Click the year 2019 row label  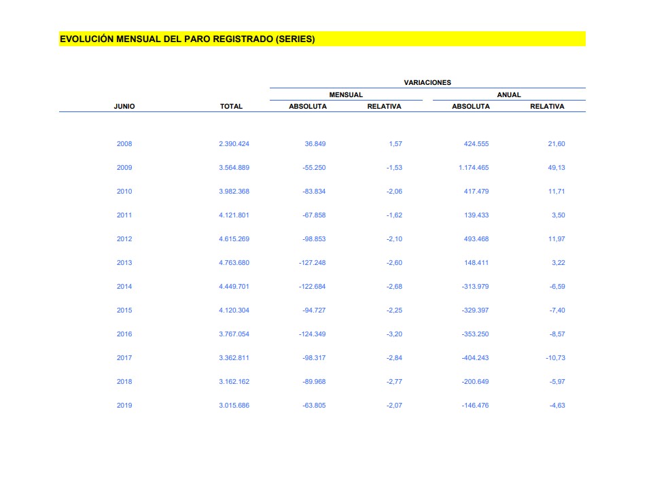(124, 406)
